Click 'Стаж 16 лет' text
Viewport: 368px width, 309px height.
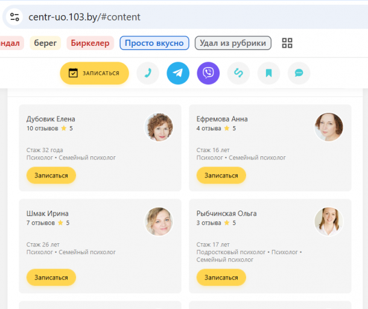213,150
